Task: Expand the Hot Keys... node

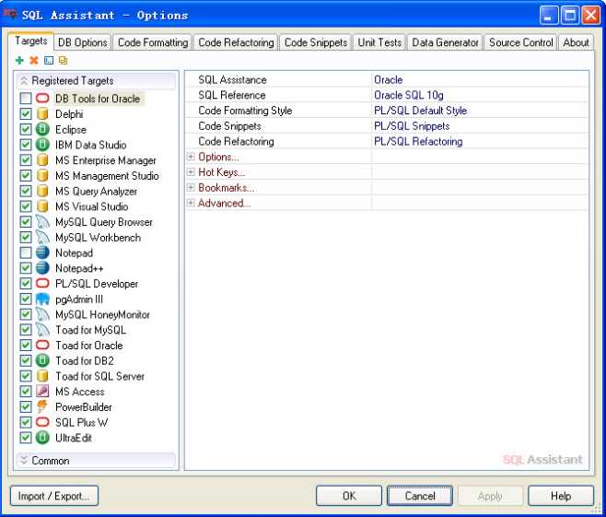Action: (191, 172)
